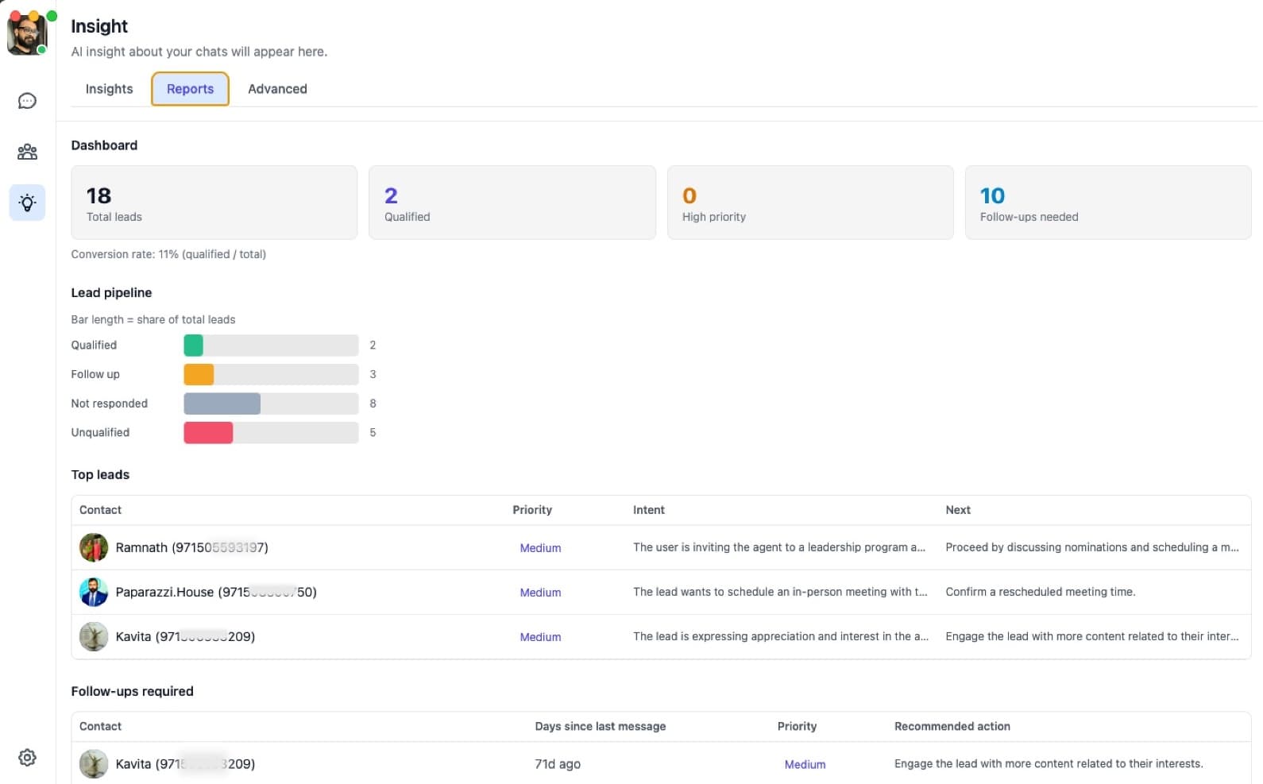1263x784 pixels.
Task: Switch to the Insights tab
Action: pyautogui.click(x=109, y=89)
